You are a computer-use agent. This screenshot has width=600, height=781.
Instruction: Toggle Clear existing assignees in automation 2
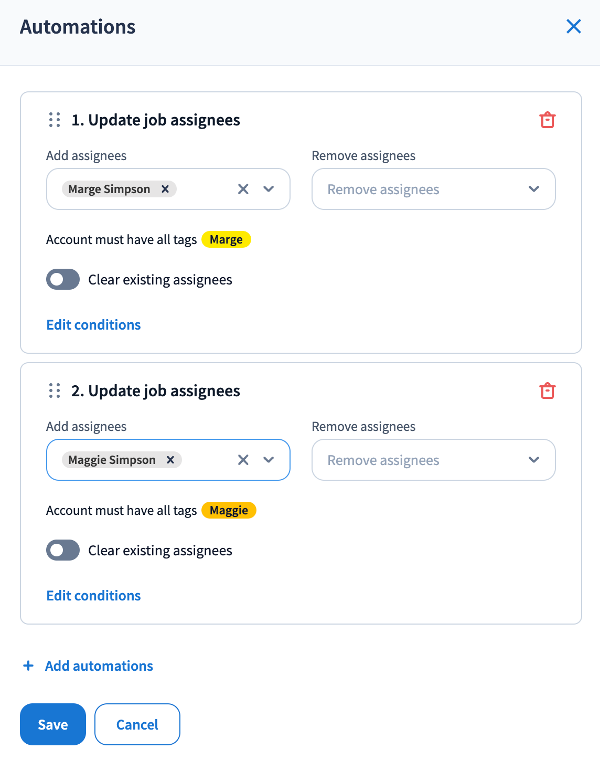coord(63,550)
